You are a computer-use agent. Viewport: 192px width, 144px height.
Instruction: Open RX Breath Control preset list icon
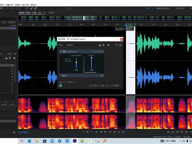tap(93, 52)
